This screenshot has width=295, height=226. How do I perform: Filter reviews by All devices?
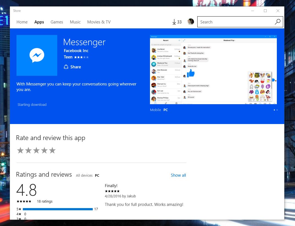tap(84, 175)
